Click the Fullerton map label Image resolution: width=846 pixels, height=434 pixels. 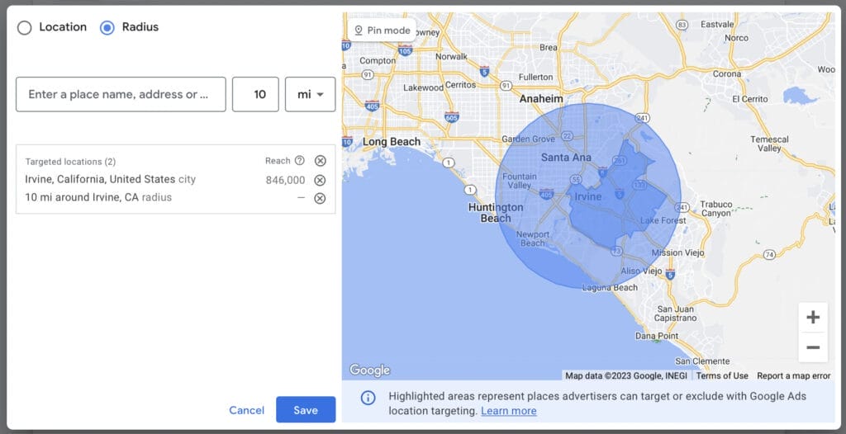535,77
